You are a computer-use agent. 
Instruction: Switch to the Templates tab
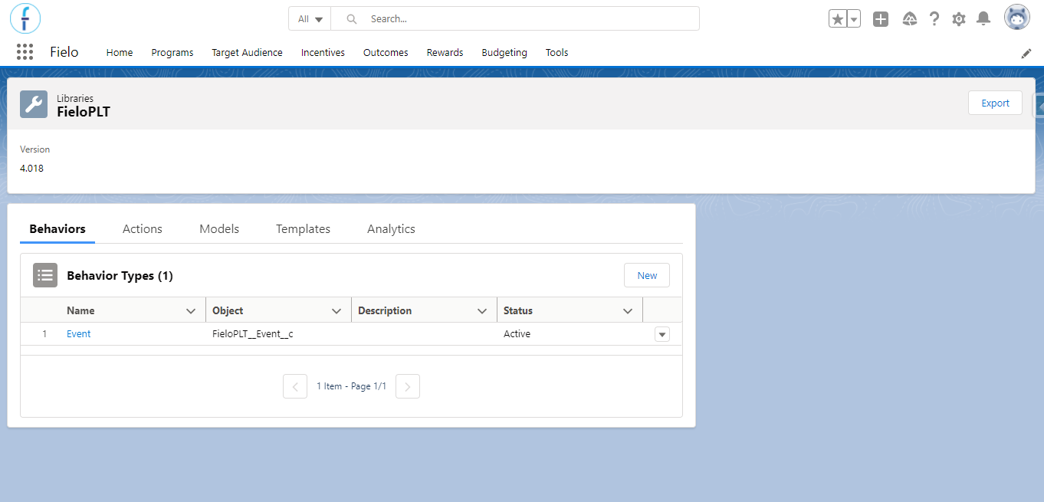[304, 229]
